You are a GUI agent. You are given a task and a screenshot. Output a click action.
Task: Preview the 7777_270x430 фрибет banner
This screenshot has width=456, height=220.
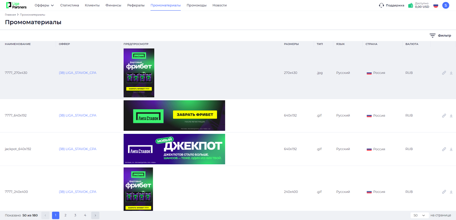(x=139, y=73)
